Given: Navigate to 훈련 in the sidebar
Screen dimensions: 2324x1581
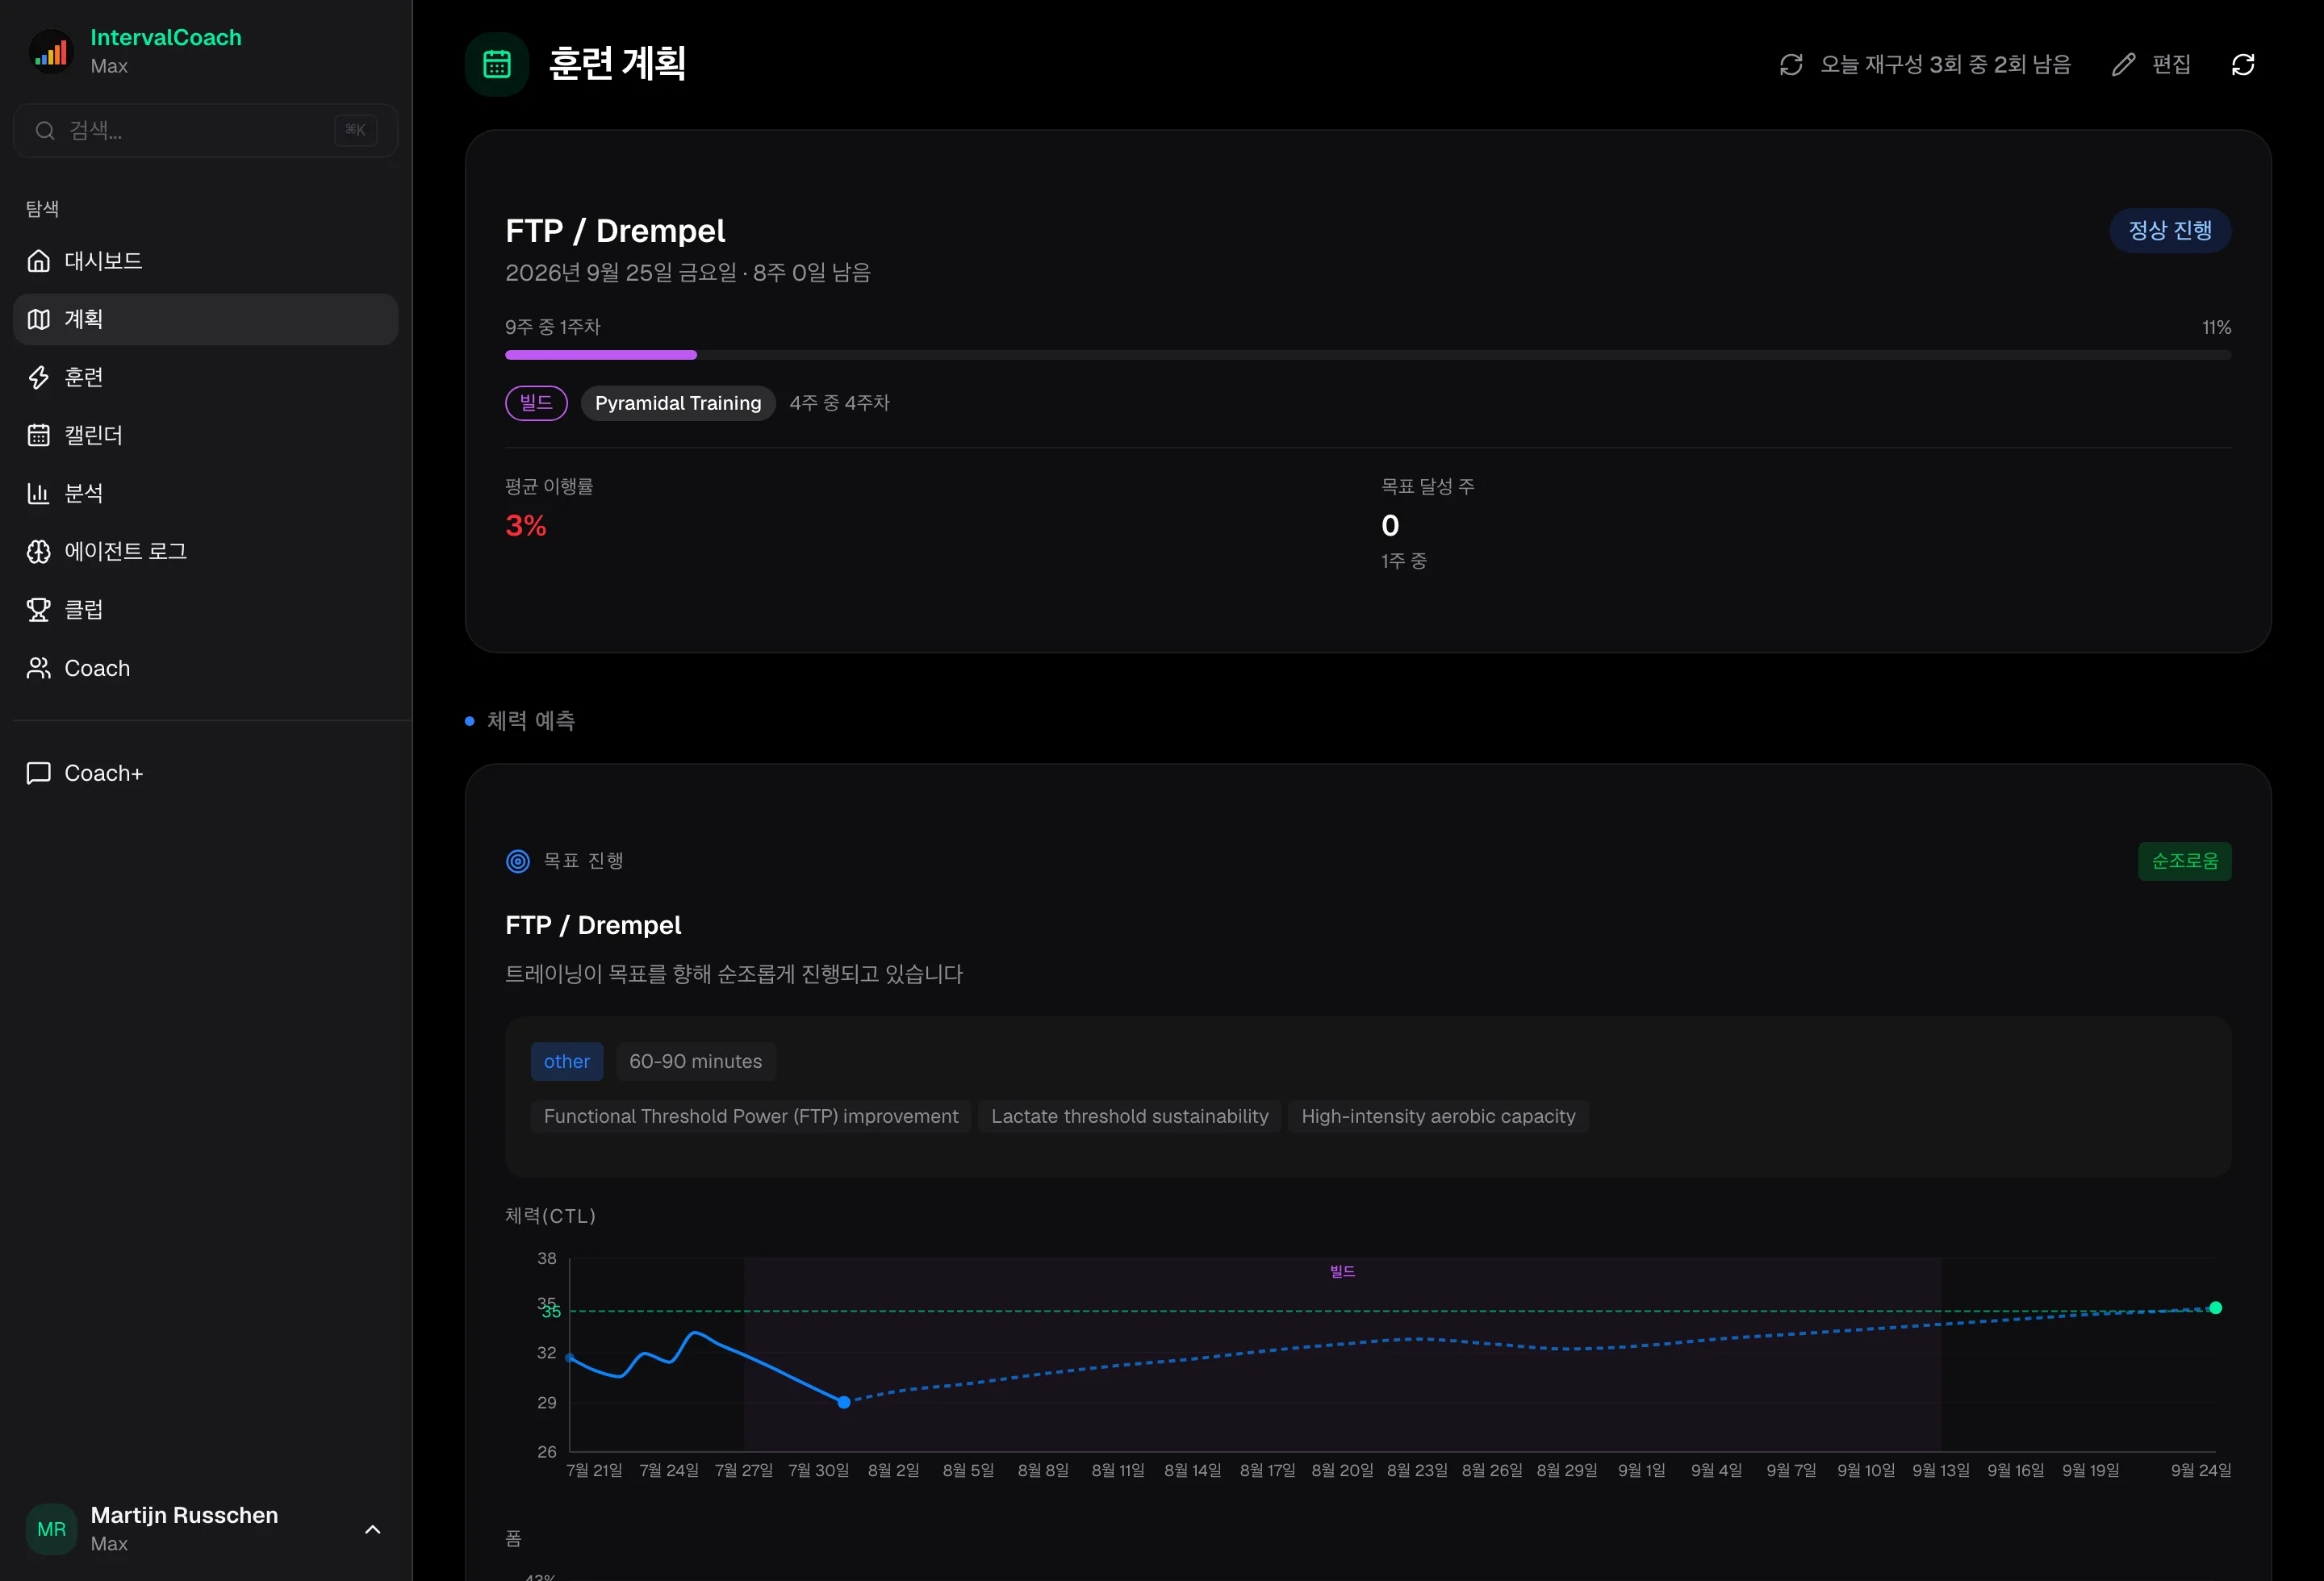Looking at the screenshot, I should (x=206, y=377).
